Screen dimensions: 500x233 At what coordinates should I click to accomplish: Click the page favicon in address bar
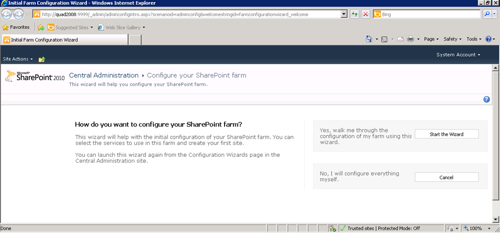point(37,14)
